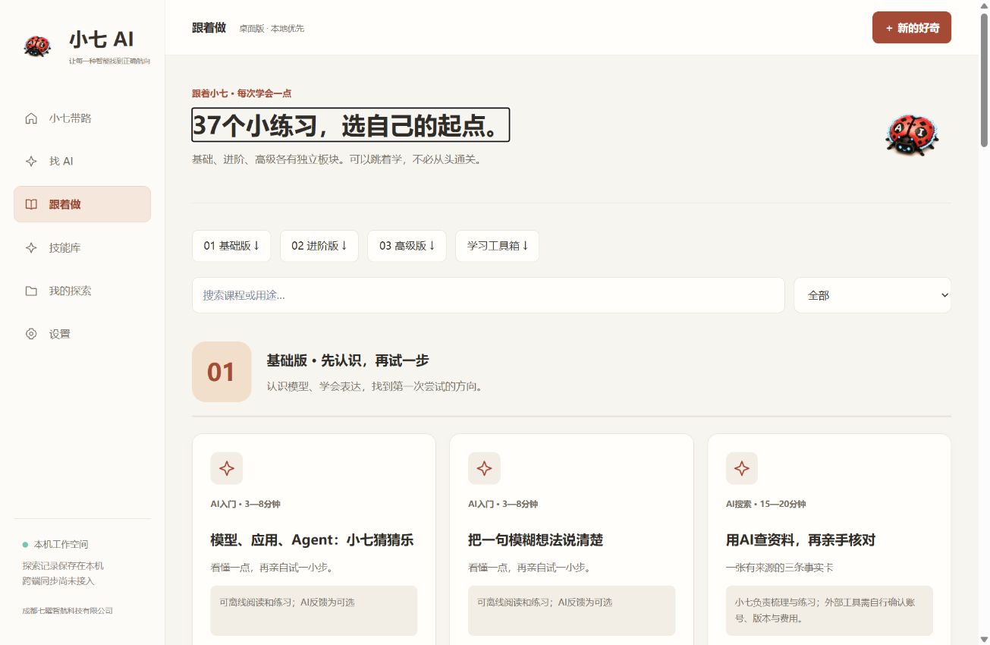This screenshot has height=645, width=990.
Task: Click the star icon on 模型、应用、Agent card
Action: (x=226, y=468)
